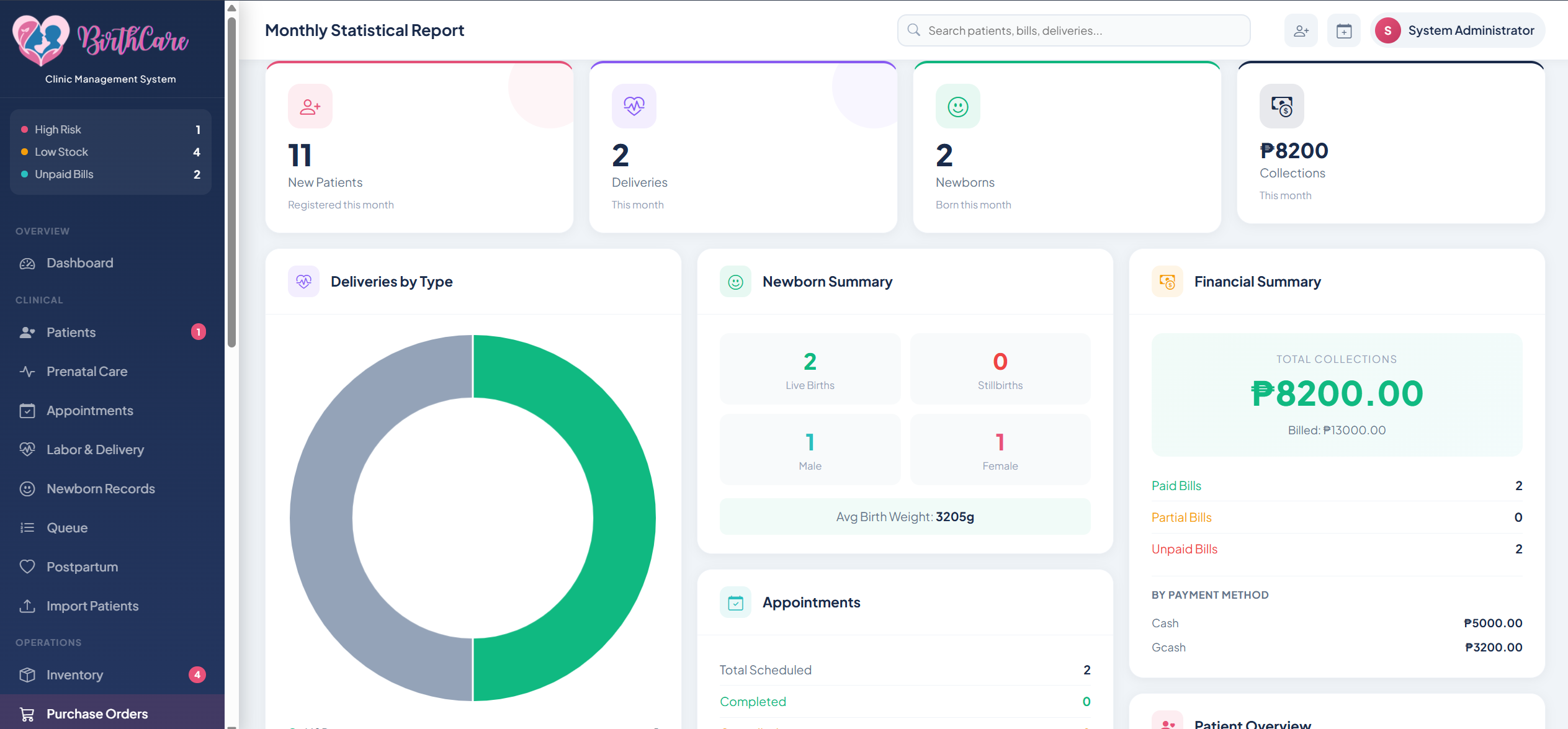This screenshot has height=729, width=1568.
Task: Open Dashboard in the sidebar
Action: point(112,263)
